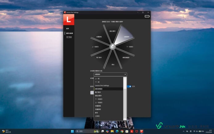This screenshot has height=134, width=214.
Task: Toggle the blue switch beside the dropdown list
Action: click(x=129, y=86)
